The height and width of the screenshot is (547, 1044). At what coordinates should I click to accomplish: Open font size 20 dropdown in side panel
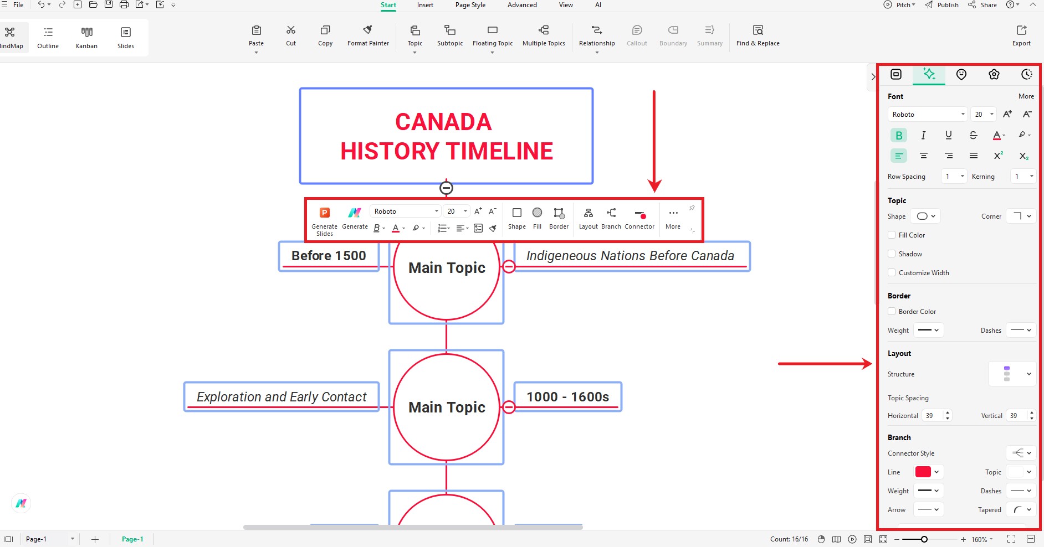[x=984, y=114]
